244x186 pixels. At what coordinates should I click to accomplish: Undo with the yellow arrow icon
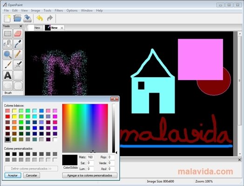40,18
